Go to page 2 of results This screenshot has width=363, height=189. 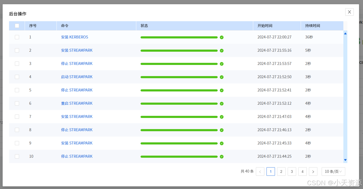tap(281, 172)
